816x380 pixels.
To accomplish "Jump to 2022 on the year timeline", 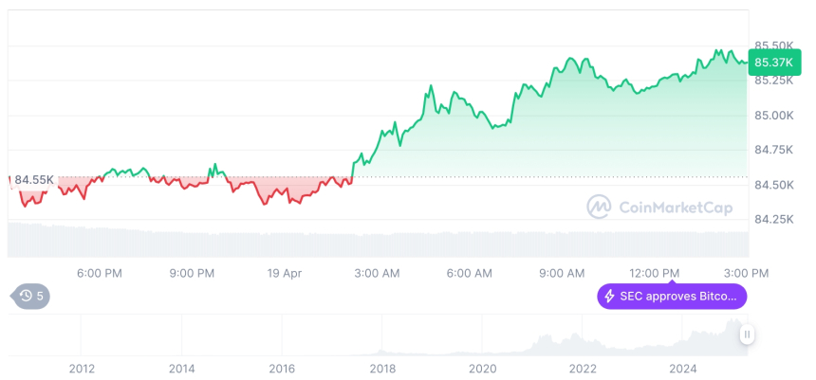I will pyautogui.click(x=583, y=369).
